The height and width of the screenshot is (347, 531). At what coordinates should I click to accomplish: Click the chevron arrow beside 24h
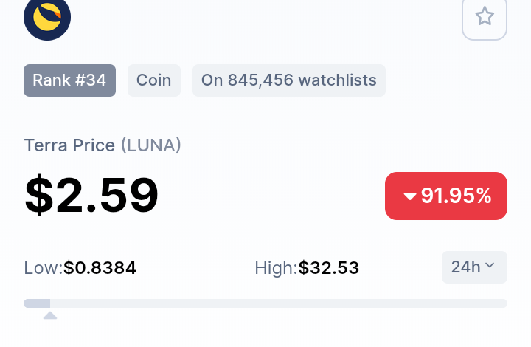[x=490, y=265]
